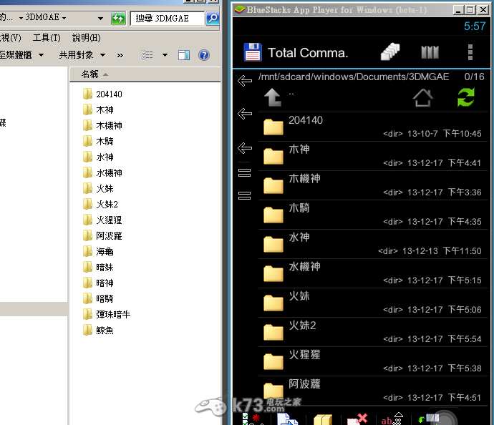Open 水神 row in Total Commander
The width and height of the screenshot is (494, 425).
(373, 244)
